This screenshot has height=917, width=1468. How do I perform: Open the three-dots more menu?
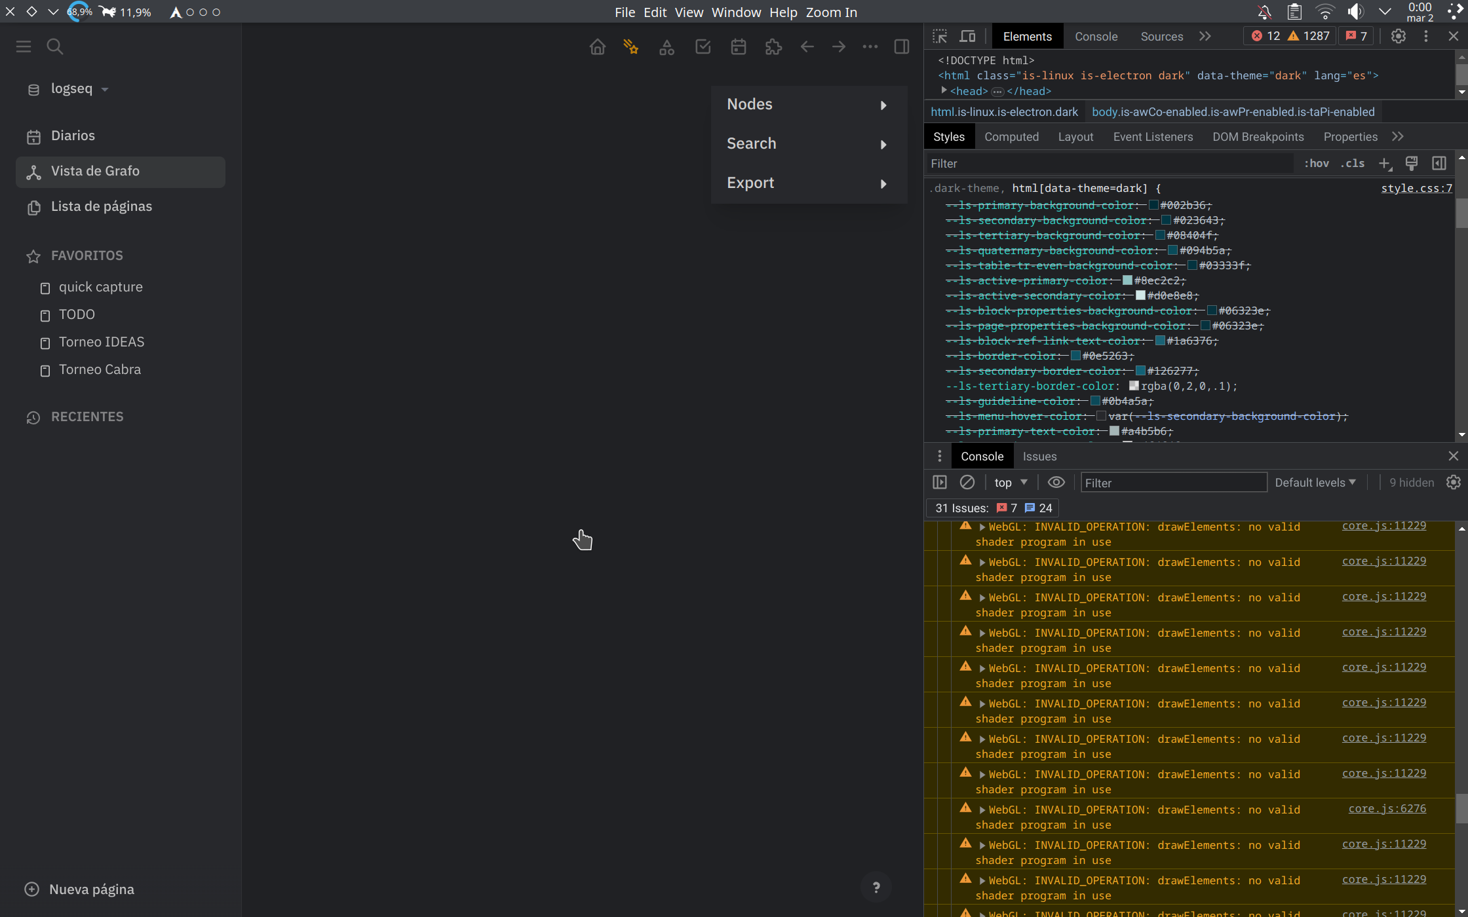point(870,47)
